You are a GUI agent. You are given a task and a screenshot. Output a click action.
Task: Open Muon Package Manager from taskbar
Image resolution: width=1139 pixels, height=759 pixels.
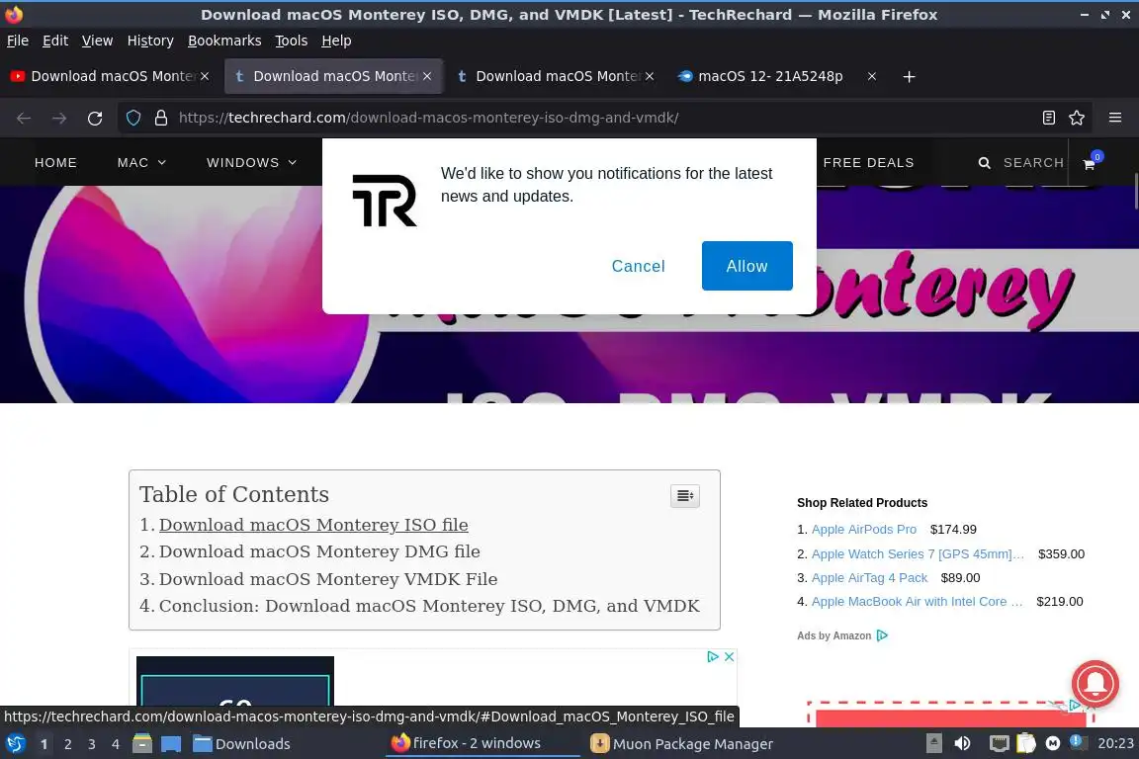click(681, 744)
